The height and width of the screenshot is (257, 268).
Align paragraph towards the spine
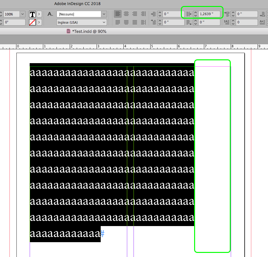[x=143, y=14]
